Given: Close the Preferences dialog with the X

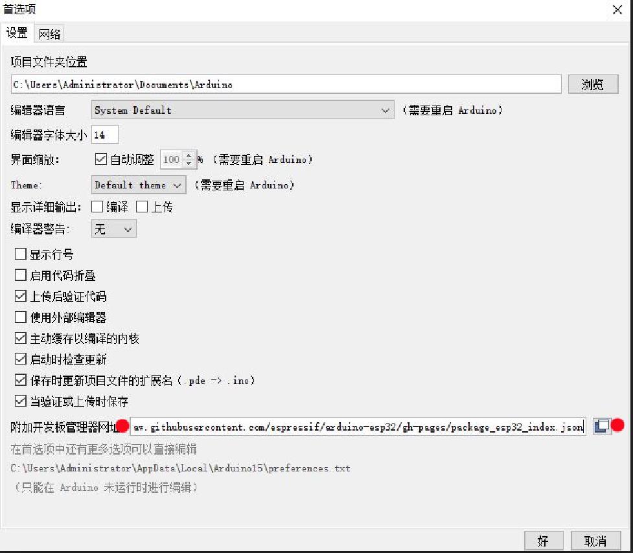Looking at the screenshot, I should coord(617,10).
